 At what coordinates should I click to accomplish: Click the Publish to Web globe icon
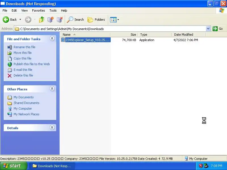point(10,64)
